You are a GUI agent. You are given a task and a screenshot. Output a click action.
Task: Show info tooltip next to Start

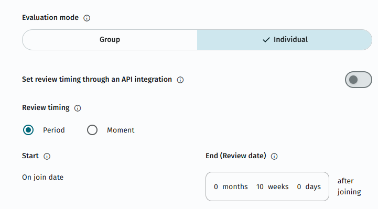click(47, 156)
